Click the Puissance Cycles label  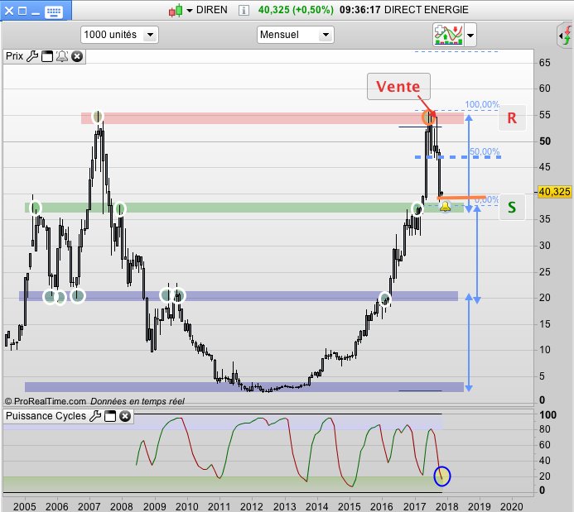[46, 416]
